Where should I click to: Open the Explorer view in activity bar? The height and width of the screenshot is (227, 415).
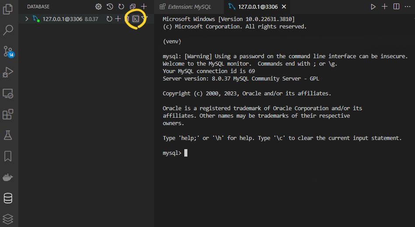pos(8,9)
